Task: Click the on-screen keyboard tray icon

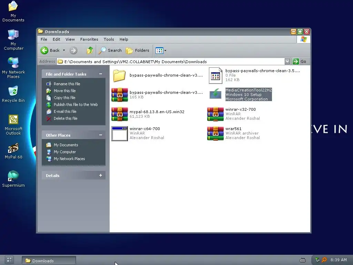Action: tap(303, 260)
